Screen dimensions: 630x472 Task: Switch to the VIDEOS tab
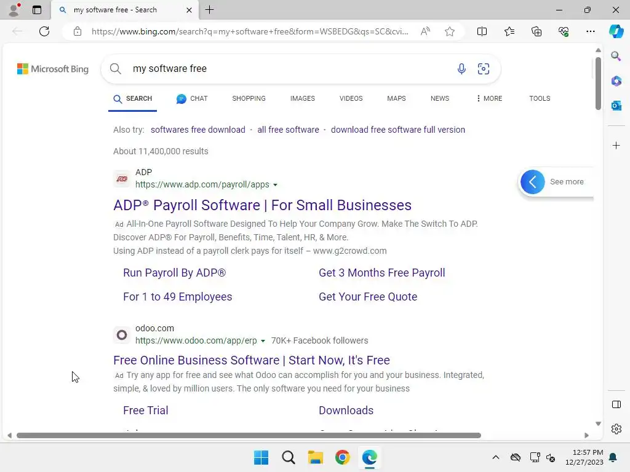[x=351, y=99]
